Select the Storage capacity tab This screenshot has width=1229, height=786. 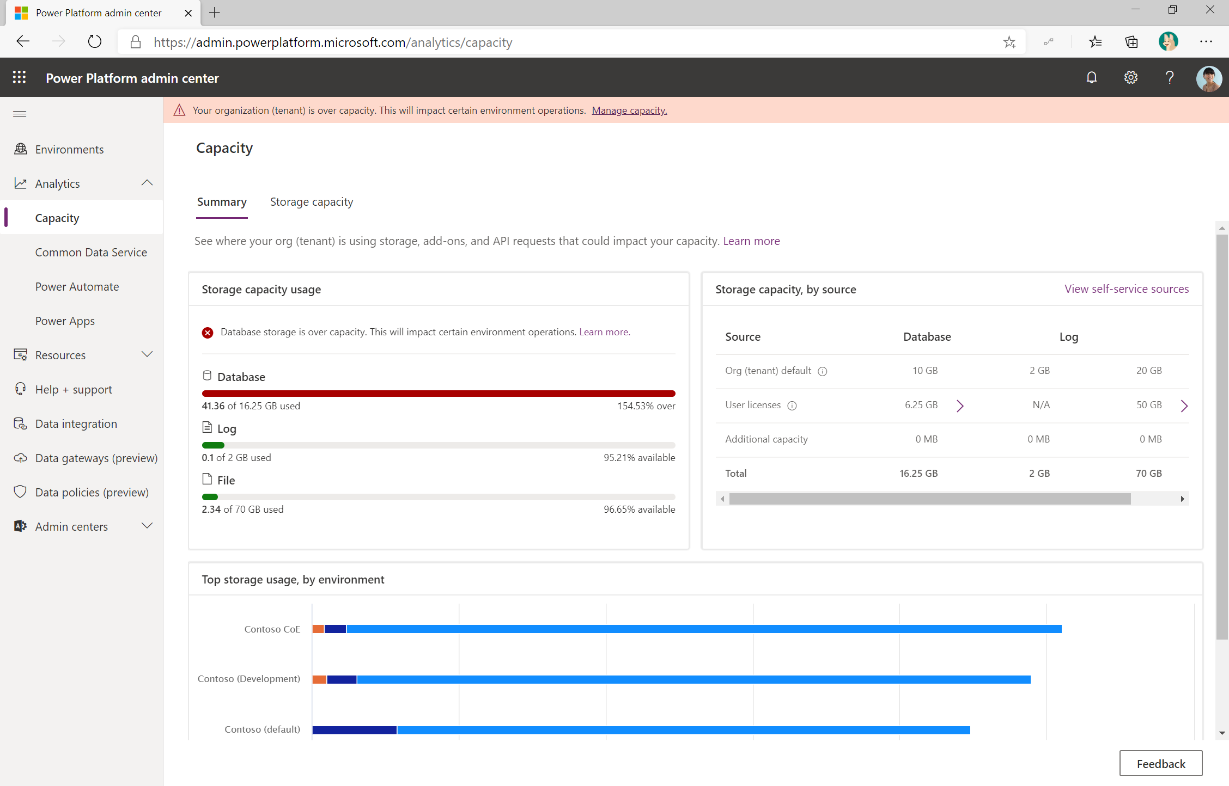point(312,201)
